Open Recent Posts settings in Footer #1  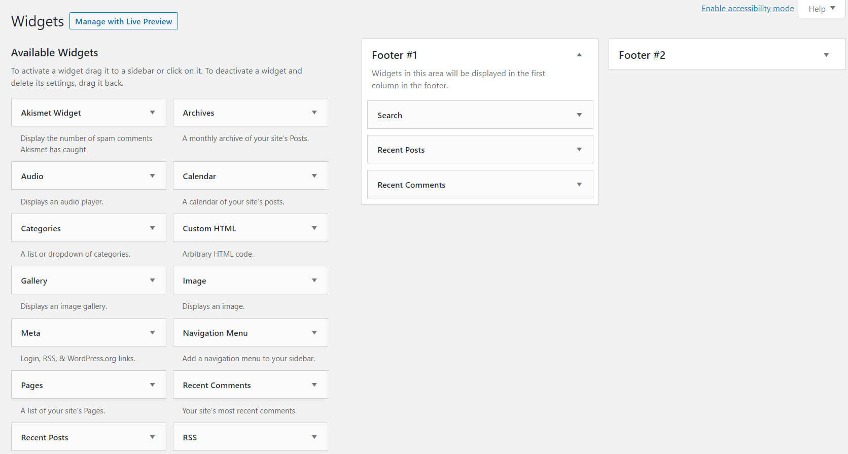(x=579, y=150)
